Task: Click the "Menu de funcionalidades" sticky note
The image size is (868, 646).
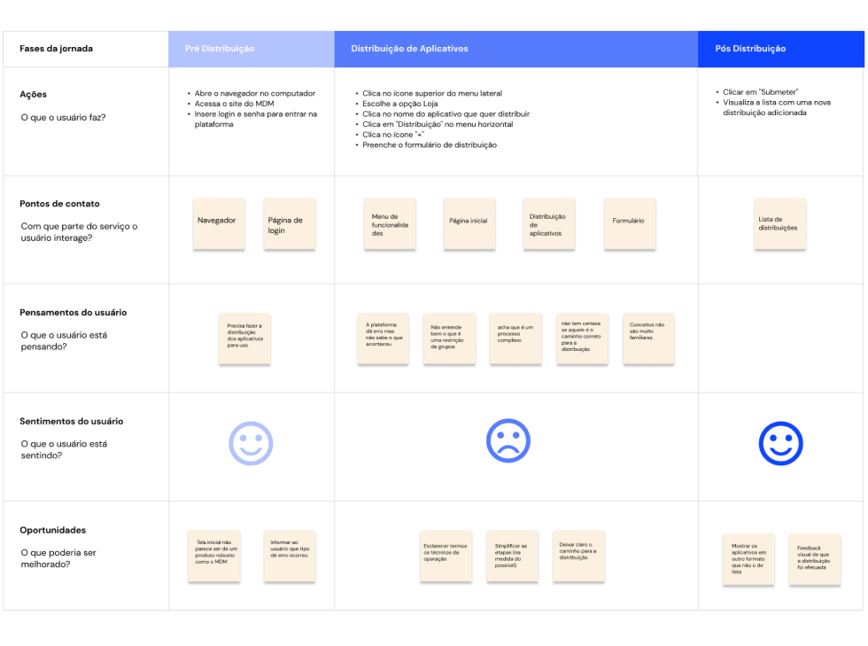Action: tap(390, 224)
